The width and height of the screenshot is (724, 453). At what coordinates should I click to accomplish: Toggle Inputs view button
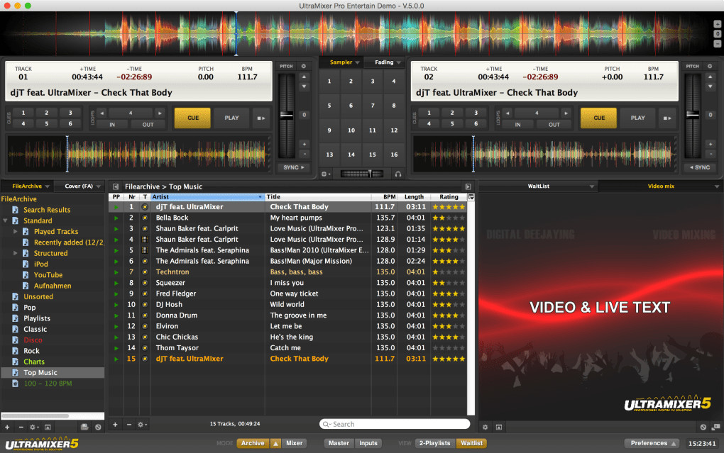[x=368, y=443]
